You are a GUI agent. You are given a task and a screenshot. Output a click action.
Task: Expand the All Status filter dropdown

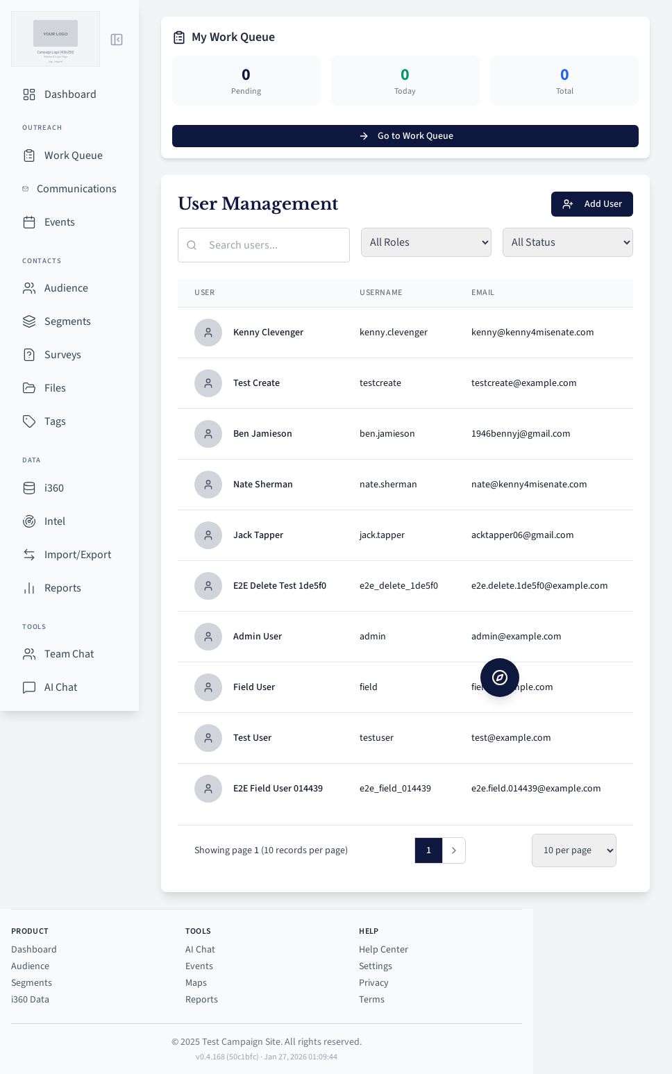point(567,242)
